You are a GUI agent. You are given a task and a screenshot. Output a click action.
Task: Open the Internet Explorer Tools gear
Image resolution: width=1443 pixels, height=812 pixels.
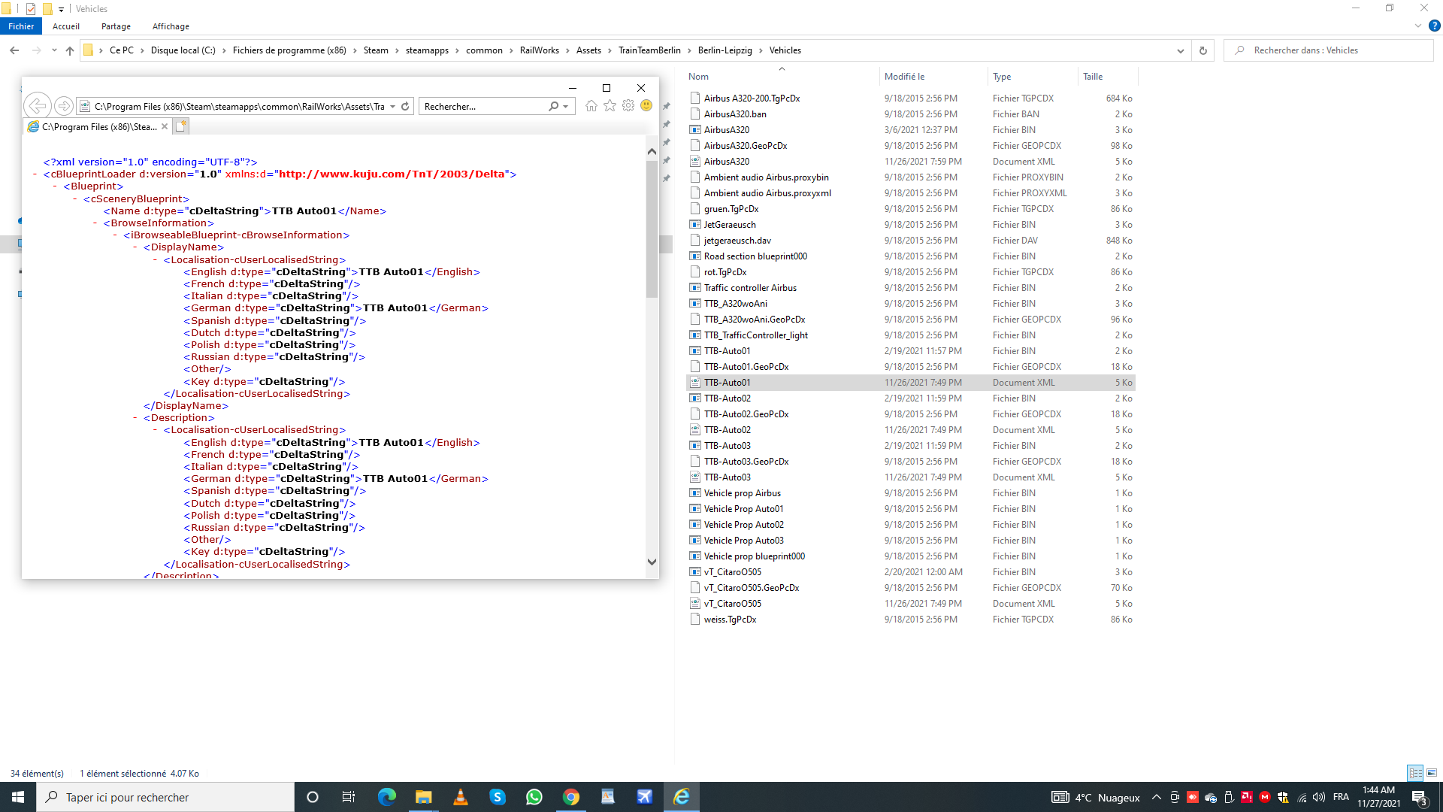(628, 106)
